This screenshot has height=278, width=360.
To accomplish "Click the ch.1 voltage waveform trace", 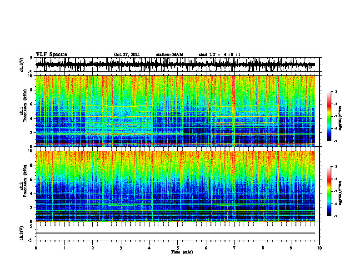I will [x=175, y=65].
